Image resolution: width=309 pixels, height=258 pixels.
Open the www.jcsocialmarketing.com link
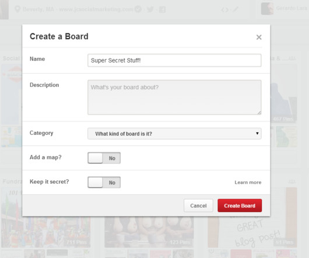96,9
